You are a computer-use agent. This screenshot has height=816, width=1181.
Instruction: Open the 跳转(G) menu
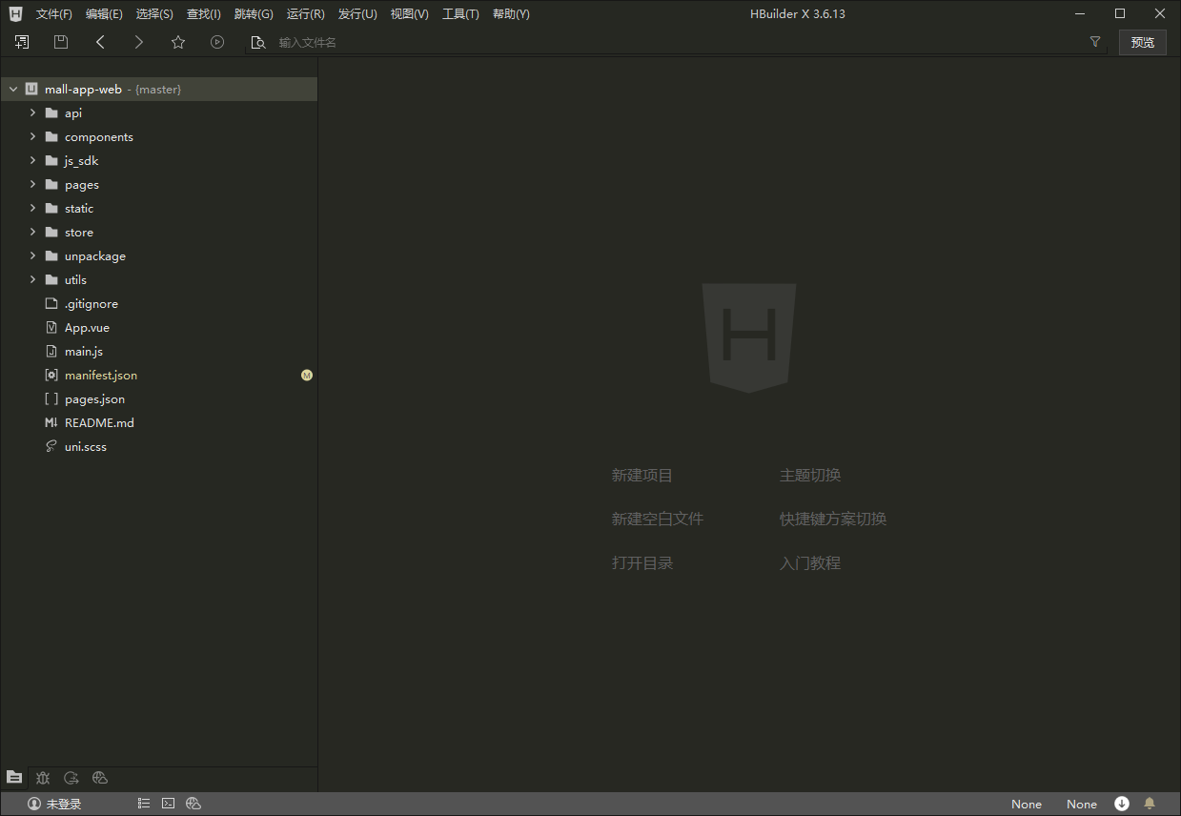pyautogui.click(x=254, y=14)
